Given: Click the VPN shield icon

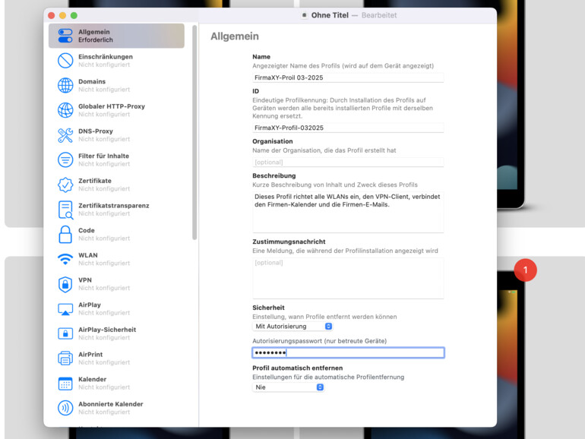Looking at the screenshot, I should (65, 284).
